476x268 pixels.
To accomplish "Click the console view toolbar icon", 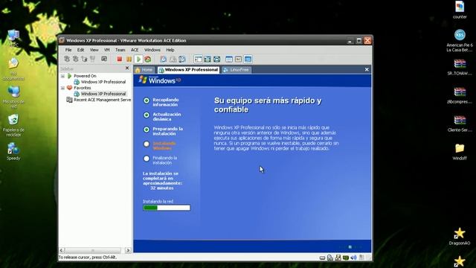I will 248,59.
